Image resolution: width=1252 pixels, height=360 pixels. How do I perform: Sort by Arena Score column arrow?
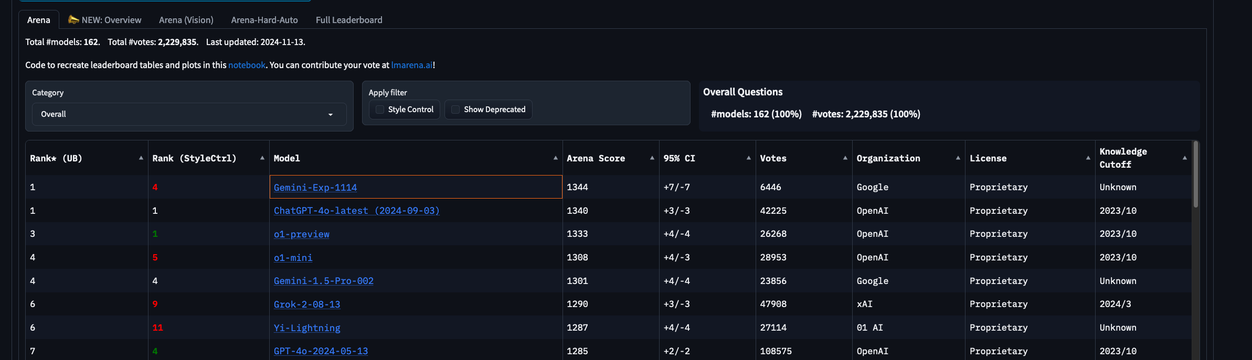(x=652, y=158)
